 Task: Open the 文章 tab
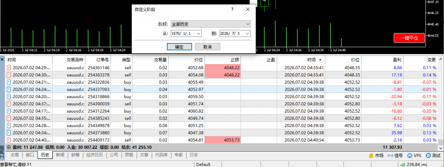point(144,155)
